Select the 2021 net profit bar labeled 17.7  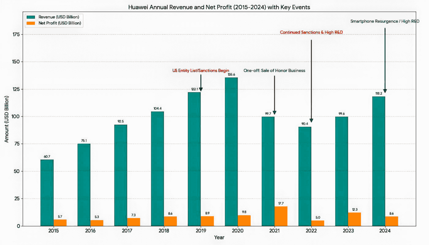(281, 216)
